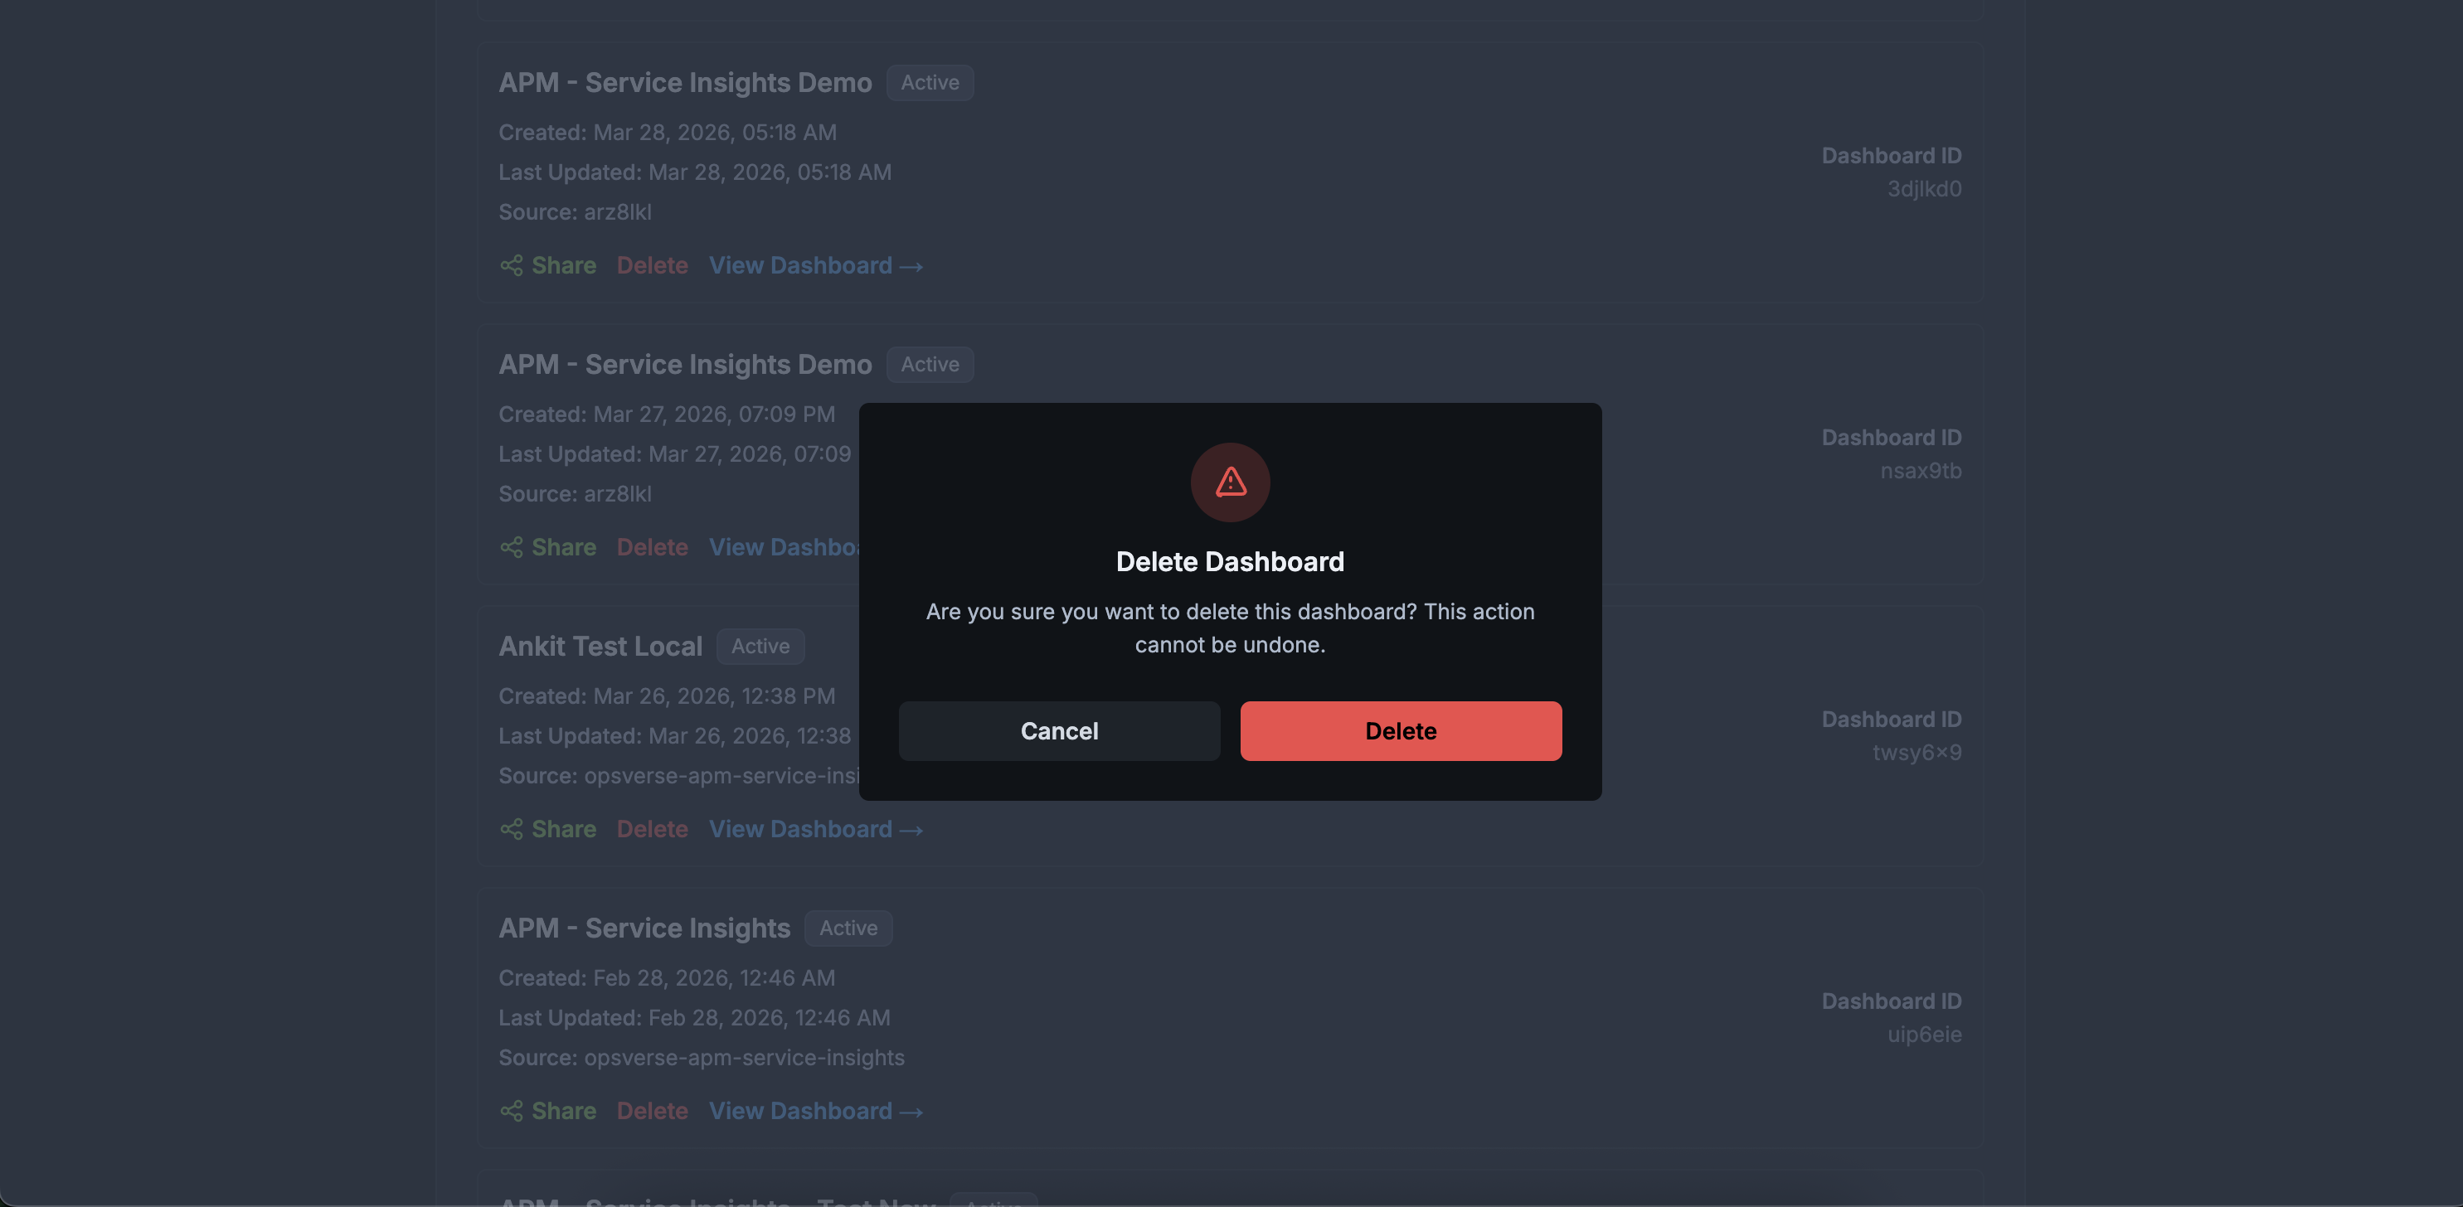Click the Share icon on first APM Demo card
Image resolution: width=2463 pixels, height=1207 pixels.
[x=511, y=265]
